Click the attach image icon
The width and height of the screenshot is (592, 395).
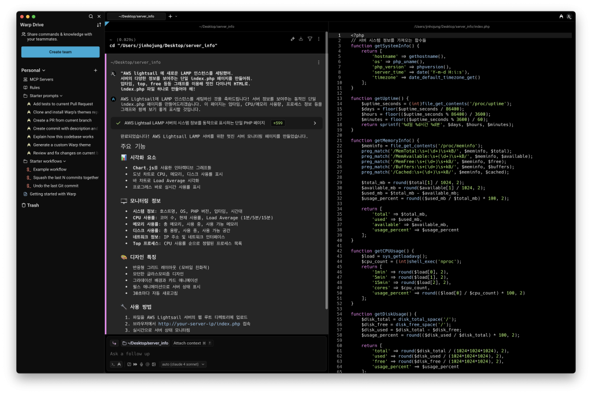[x=154, y=364]
